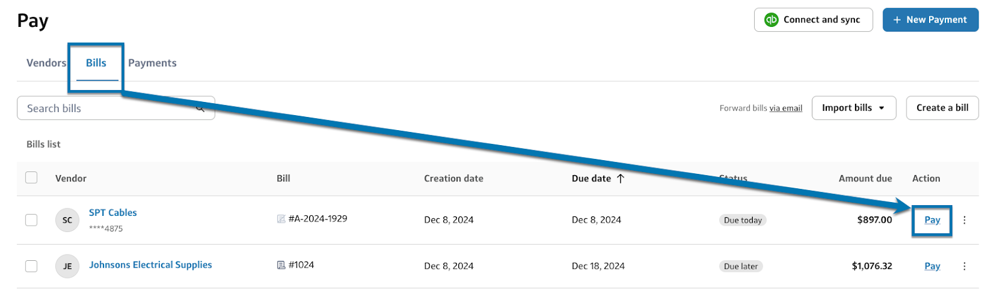Click bill document icon beside #1024
This screenshot has height=304, width=1003.
click(x=281, y=265)
